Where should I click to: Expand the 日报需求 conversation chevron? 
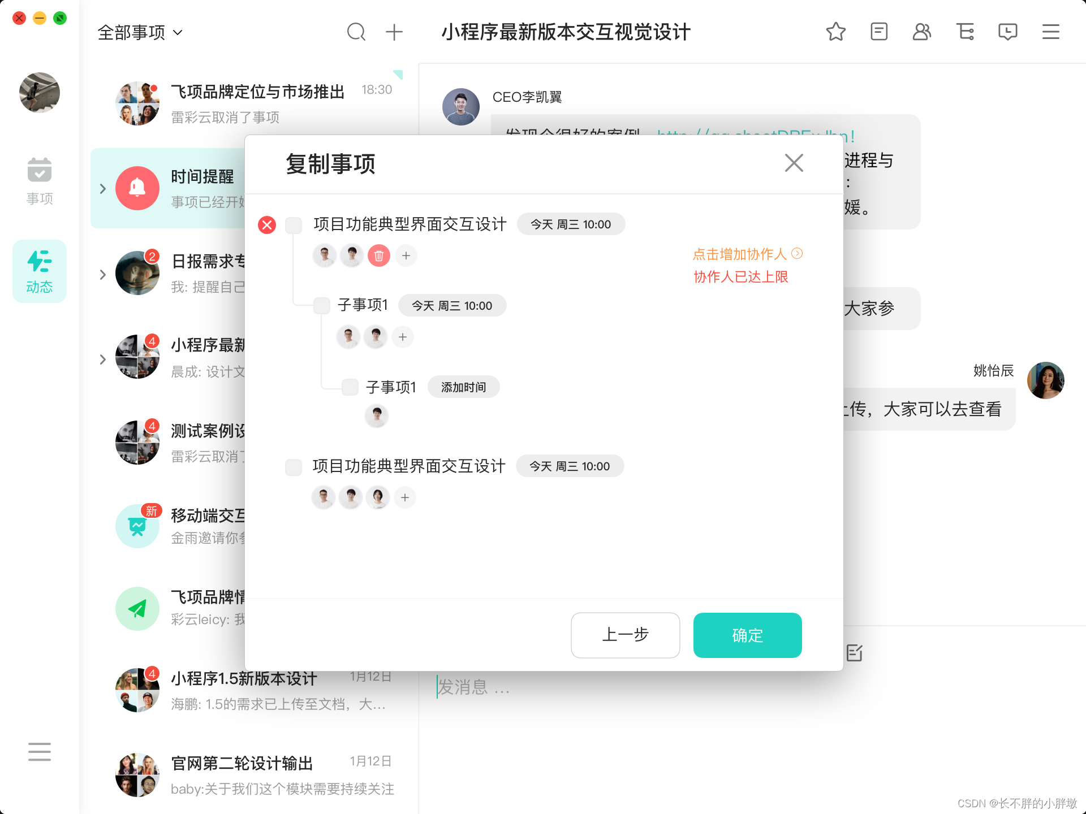pos(102,275)
